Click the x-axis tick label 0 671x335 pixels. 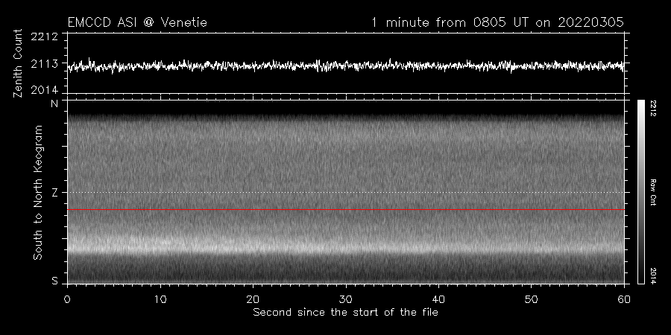[67, 299]
